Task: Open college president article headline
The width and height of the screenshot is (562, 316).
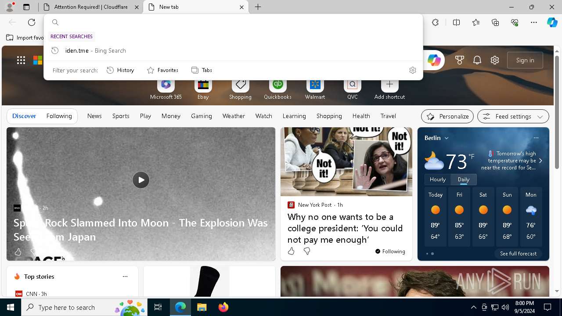Action: click(x=345, y=228)
